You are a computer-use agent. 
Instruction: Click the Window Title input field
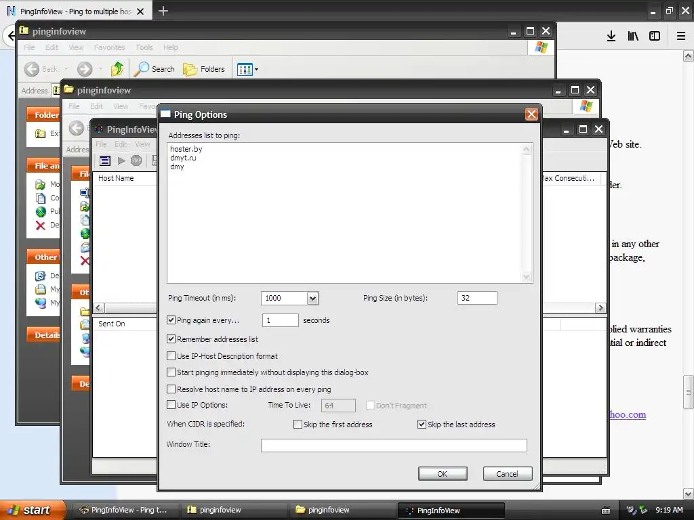coord(394,446)
